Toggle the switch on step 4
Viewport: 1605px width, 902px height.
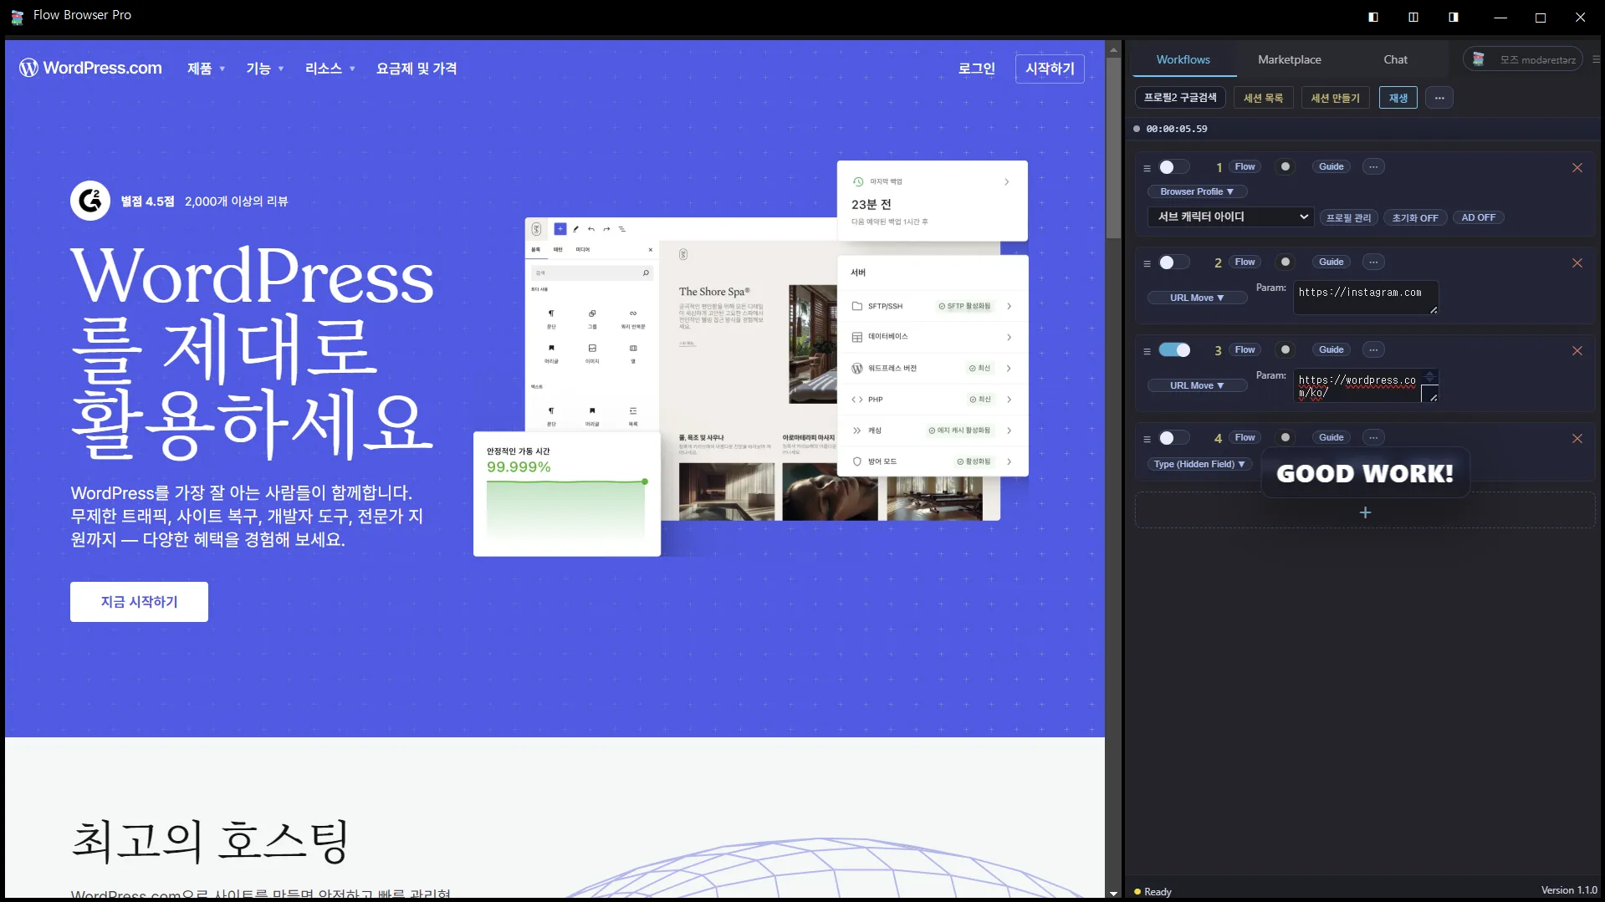tap(1173, 438)
